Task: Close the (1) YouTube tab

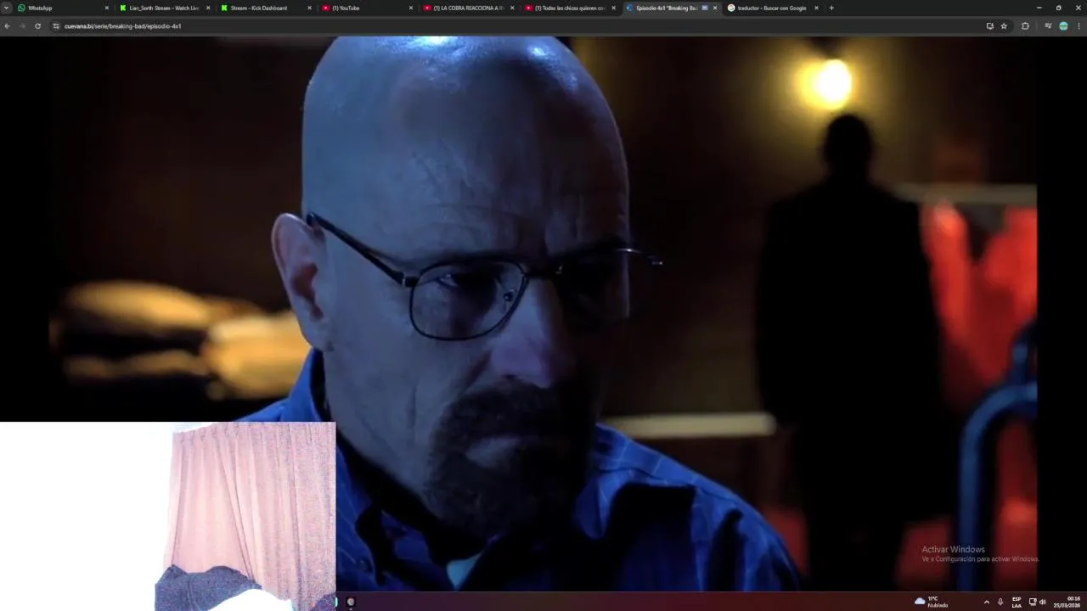Action: coord(411,8)
